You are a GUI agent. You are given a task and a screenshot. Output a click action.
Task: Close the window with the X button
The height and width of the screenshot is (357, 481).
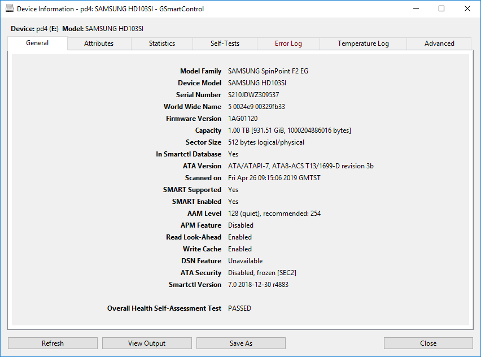point(467,8)
